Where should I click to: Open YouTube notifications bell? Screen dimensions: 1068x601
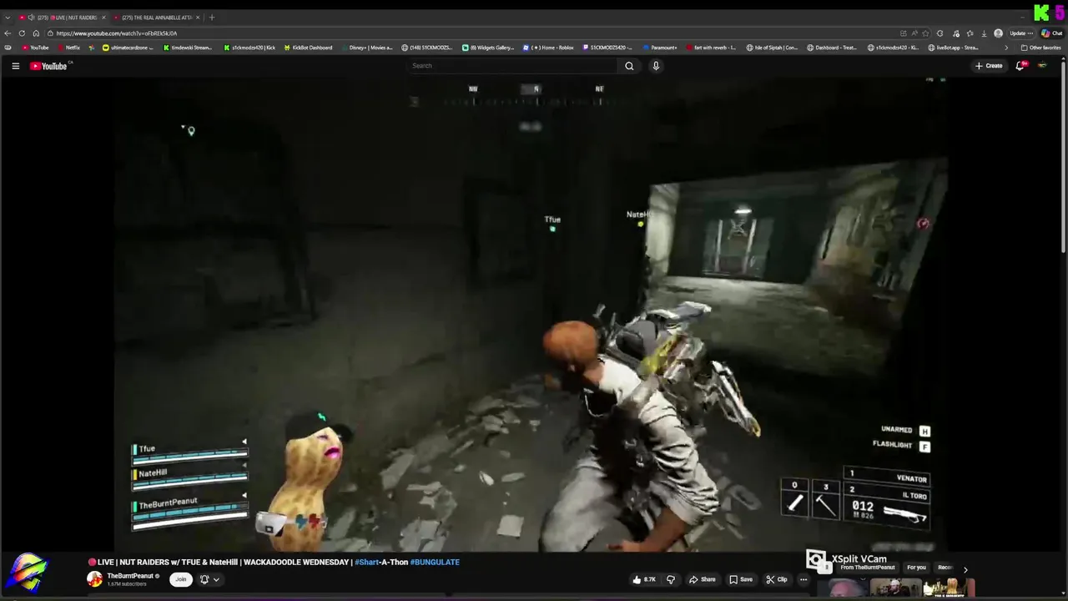click(1020, 66)
